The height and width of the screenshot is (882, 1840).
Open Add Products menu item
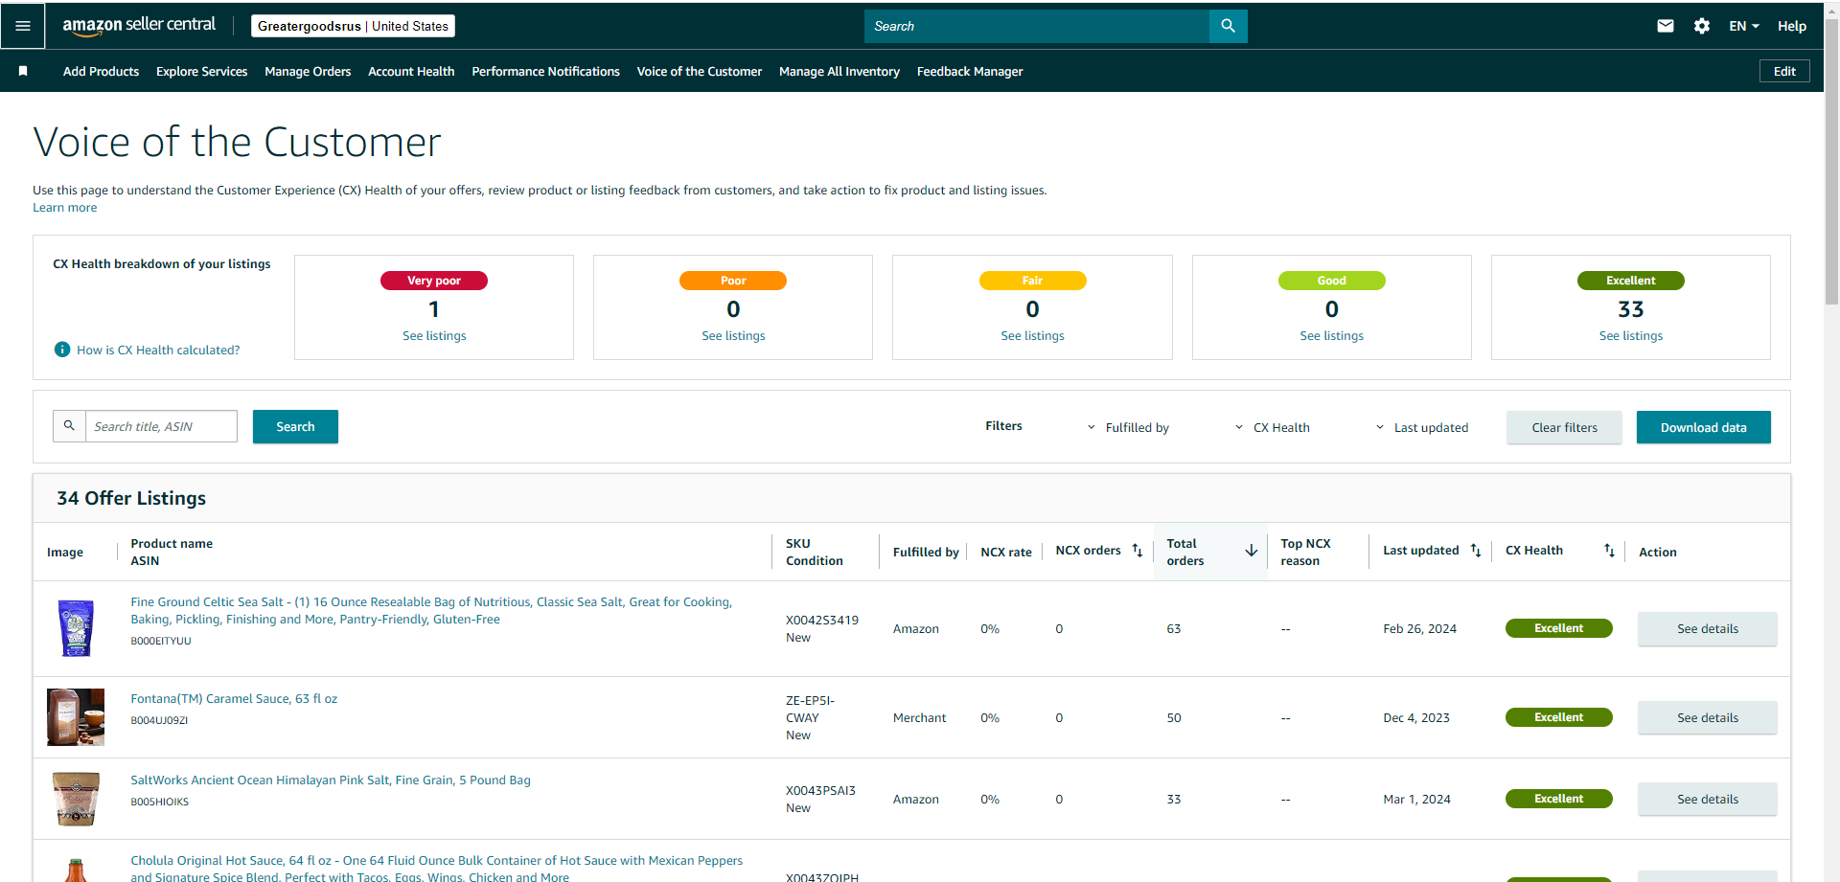(x=101, y=71)
